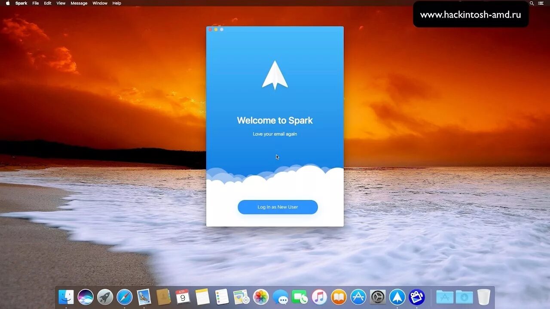Open Notification Center from menu bar
The height and width of the screenshot is (309, 550).
click(541, 3)
